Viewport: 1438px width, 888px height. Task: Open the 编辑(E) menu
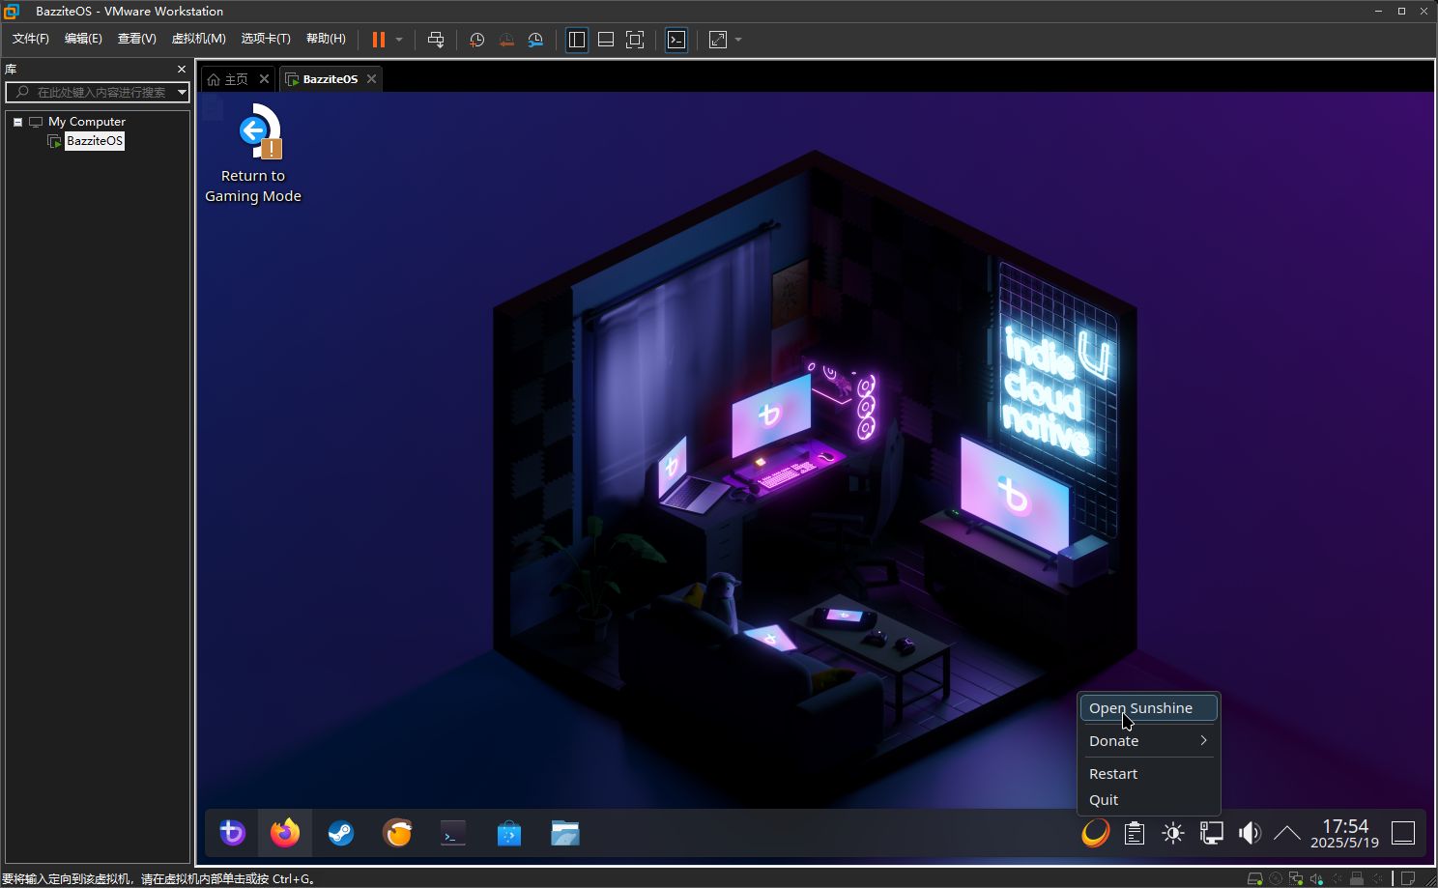pyautogui.click(x=83, y=39)
